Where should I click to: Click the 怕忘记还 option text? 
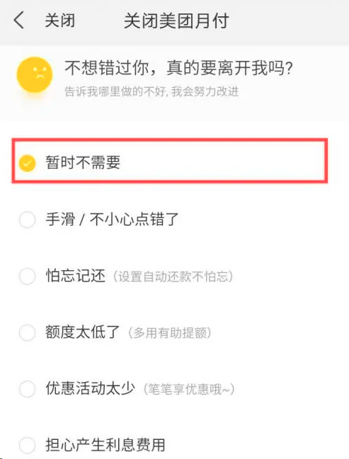75,276
